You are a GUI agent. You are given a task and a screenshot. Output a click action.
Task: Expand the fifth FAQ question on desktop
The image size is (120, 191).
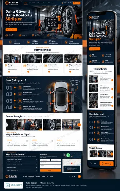(x=22, y=171)
